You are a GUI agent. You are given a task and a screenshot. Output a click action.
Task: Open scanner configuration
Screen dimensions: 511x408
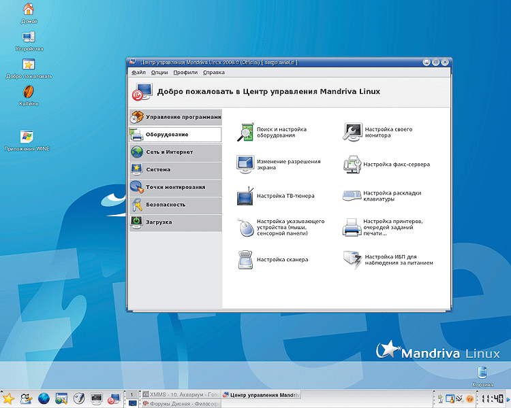(x=273, y=260)
